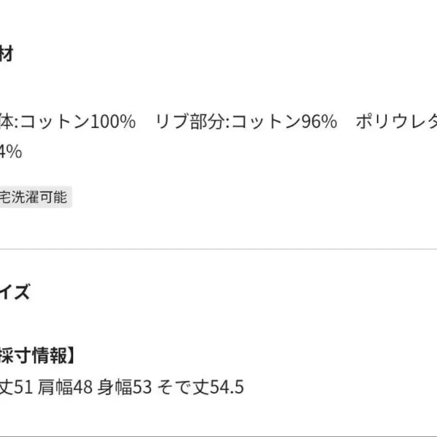Click the 材 material section heading

[x=6, y=54]
